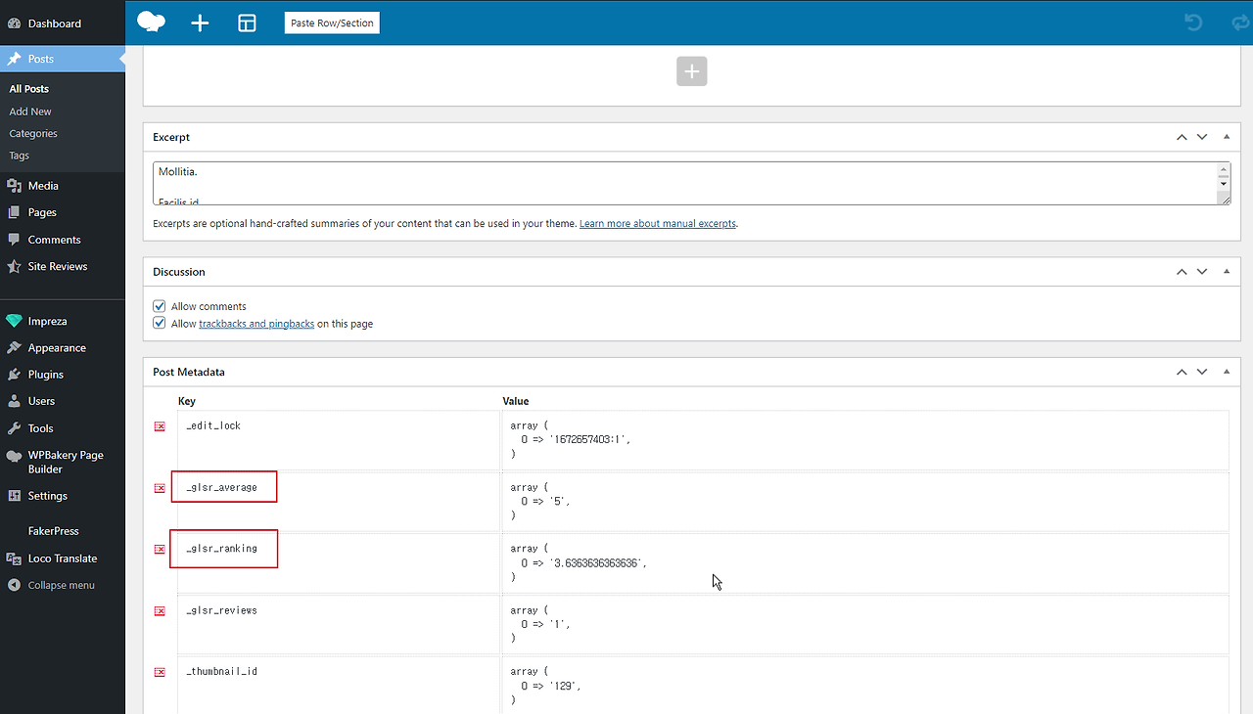Screen dimensions: 1253x714
Task: Select All Posts submenu item
Action: (29, 89)
